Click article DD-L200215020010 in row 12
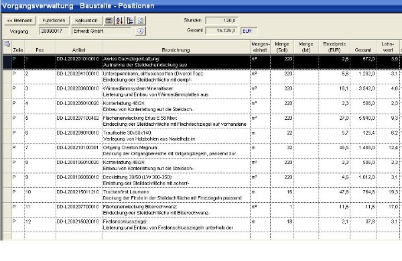 tap(78, 222)
